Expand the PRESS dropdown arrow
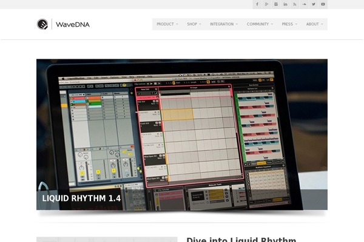The height and width of the screenshot is (242, 364). (296, 24)
